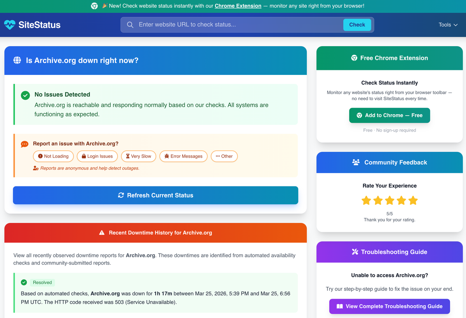Report Login Issues for Archive.org

point(97,156)
